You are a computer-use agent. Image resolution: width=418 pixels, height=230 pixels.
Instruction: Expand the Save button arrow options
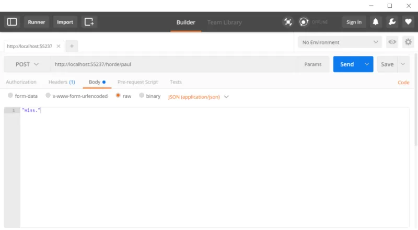[x=403, y=64]
